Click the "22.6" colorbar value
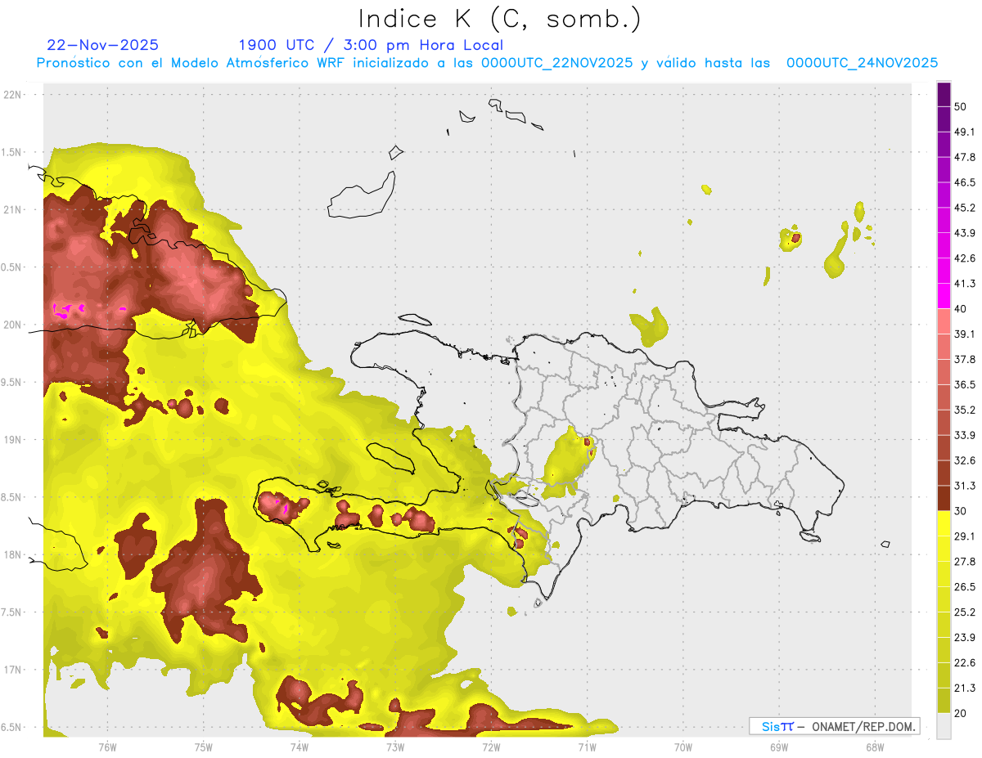Viewport: 982px width, 758px height. pyautogui.click(x=965, y=663)
